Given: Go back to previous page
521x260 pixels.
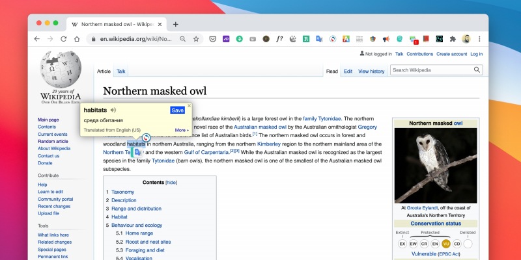Looking at the screenshot, I should point(37,39).
